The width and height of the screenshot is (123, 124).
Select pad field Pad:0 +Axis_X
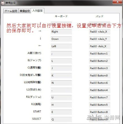pos(100,32)
